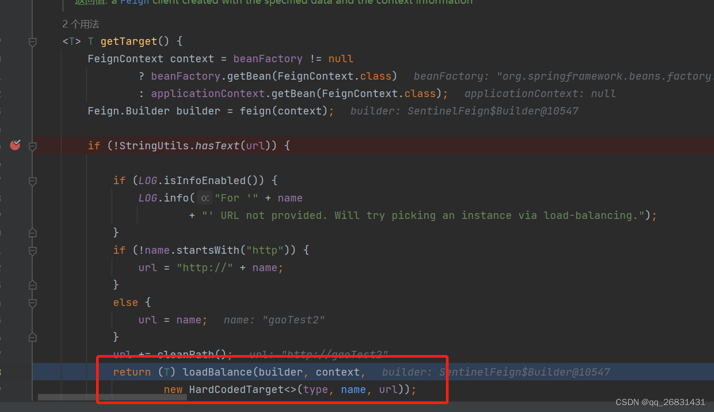Click the 'type' argument in HardCodedTarget

pos(316,389)
